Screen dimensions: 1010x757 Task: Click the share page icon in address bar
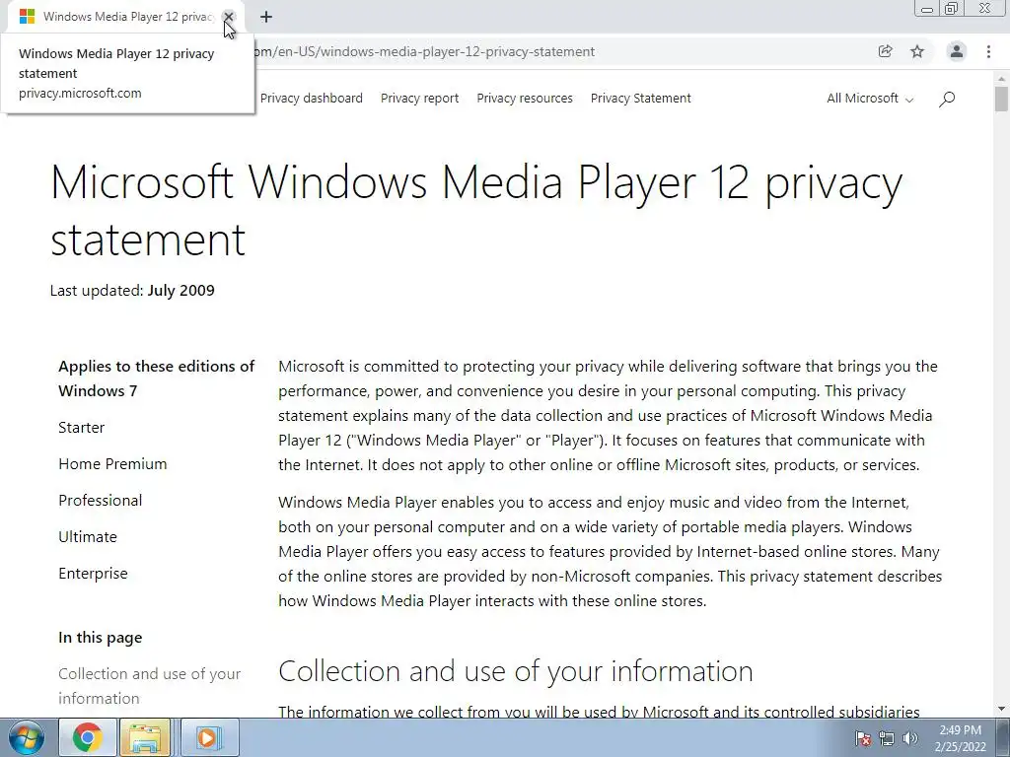[x=885, y=51]
